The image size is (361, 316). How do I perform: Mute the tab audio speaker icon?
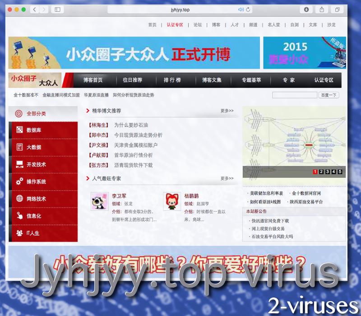tap(241, 9)
